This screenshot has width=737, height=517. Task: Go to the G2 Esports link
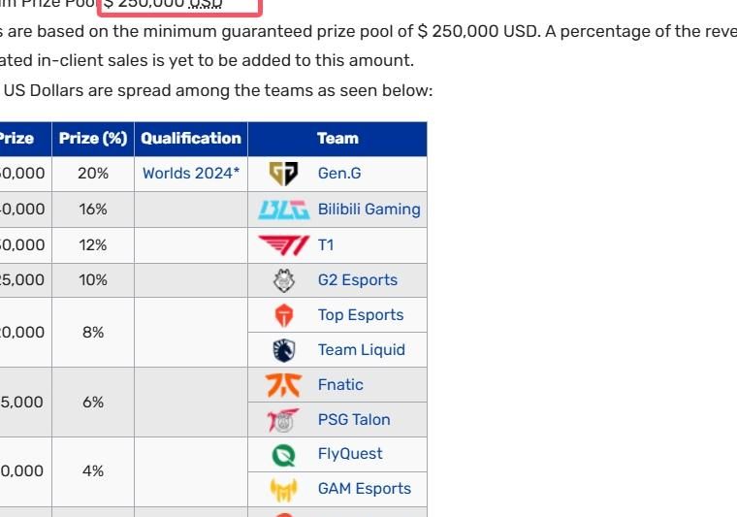point(357,280)
